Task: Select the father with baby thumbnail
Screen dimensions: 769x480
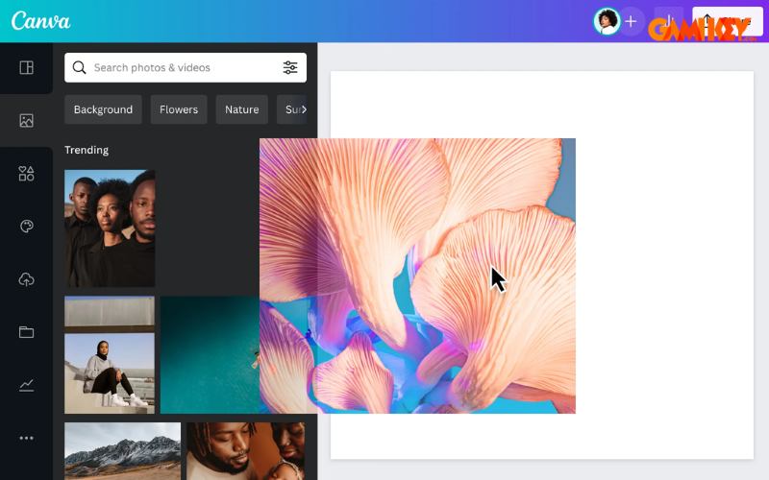Action: coord(245,451)
